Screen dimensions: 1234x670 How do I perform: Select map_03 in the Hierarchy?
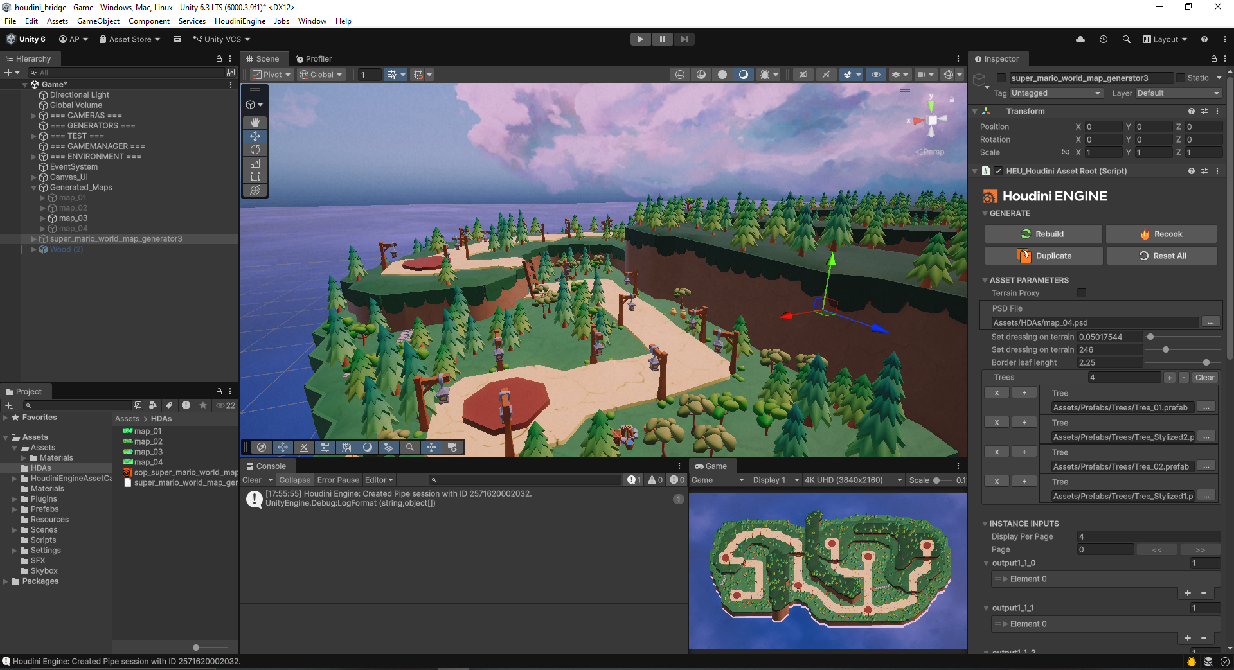pos(73,218)
